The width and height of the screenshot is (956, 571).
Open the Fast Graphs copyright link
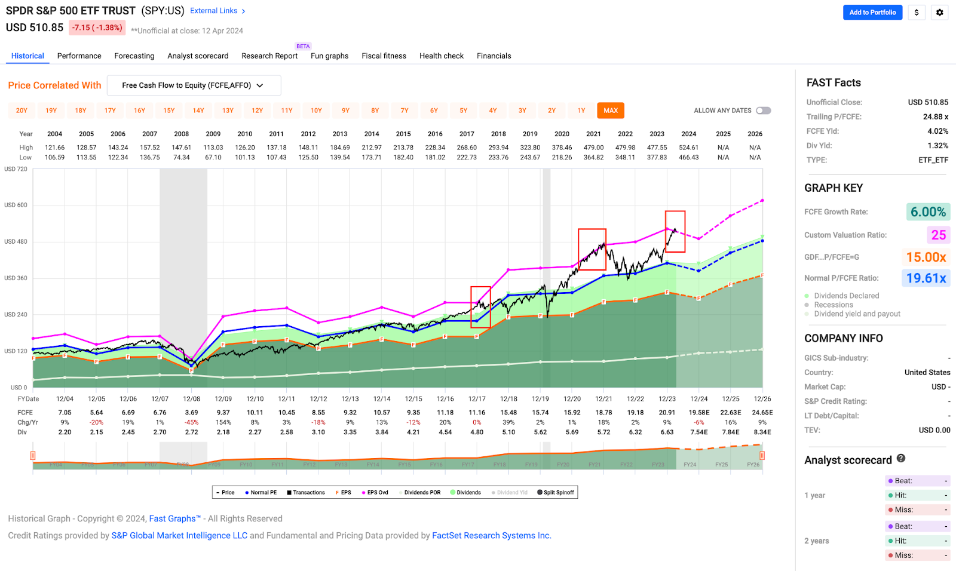click(x=175, y=518)
